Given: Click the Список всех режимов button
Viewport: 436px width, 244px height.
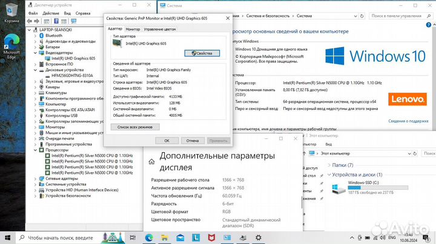Looking at the screenshot, I should tap(135, 127).
